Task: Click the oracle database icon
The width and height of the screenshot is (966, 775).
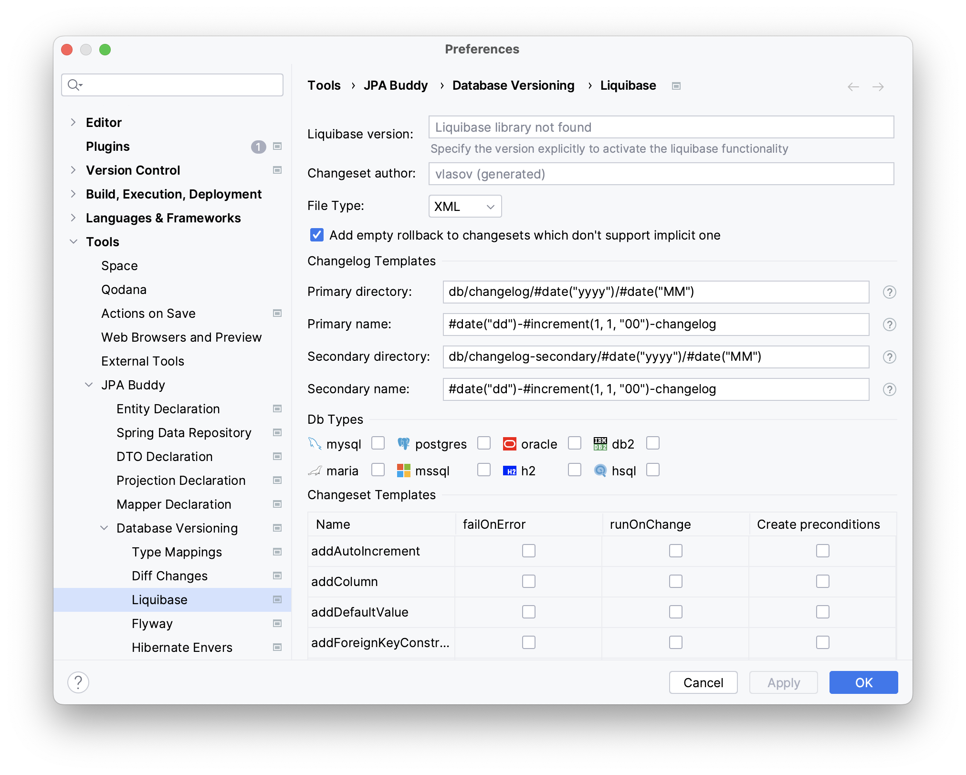Action: pyautogui.click(x=510, y=444)
